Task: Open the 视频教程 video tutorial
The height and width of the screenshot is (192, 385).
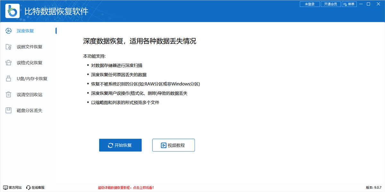Action: [x=173, y=145]
